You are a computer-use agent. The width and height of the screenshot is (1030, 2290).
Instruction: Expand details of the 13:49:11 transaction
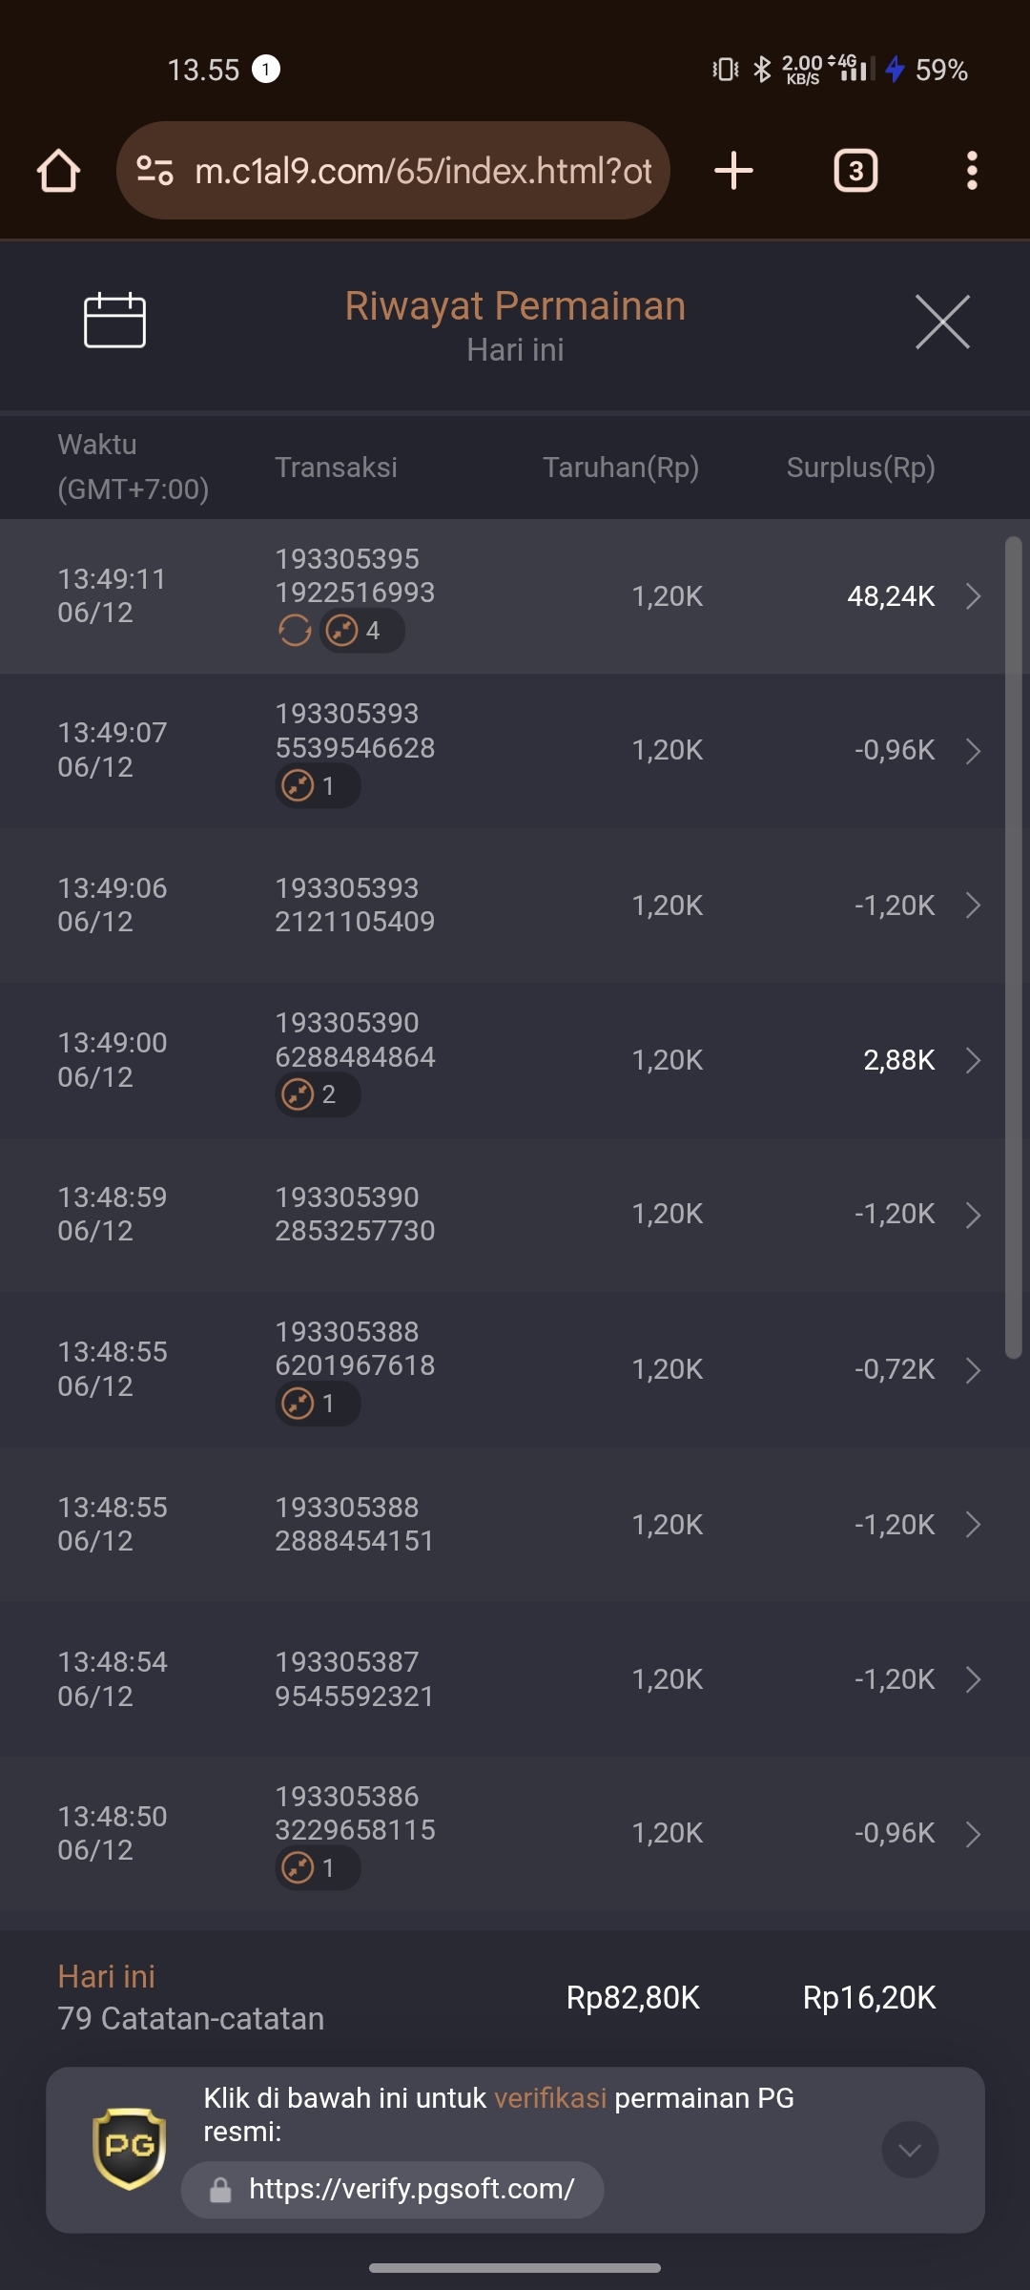(973, 596)
